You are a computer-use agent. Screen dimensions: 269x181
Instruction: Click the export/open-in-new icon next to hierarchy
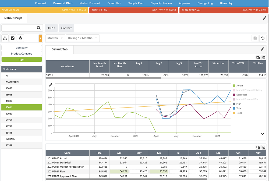point(13,38)
